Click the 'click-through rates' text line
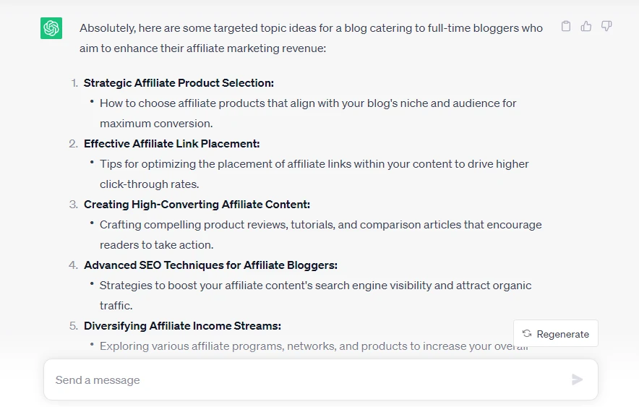The width and height of the screenshot is (639, 407). pyautogui.click(x=149, y=184)
